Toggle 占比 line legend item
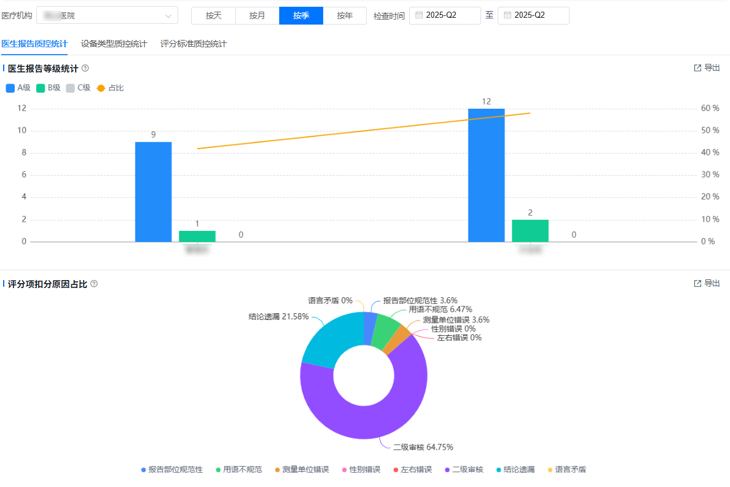Image resolution: width=730 pixels, height=487 pixels. click(x=110, y=88)
